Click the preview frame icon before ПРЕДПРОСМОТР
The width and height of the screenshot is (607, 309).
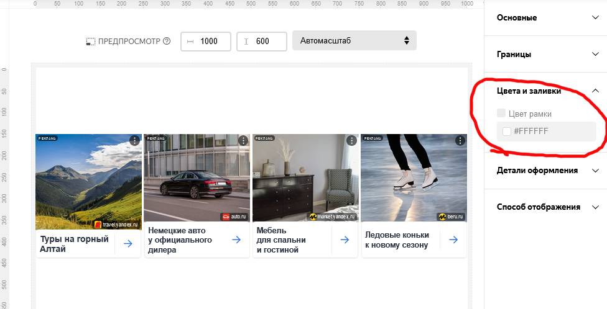click(91, 42)
